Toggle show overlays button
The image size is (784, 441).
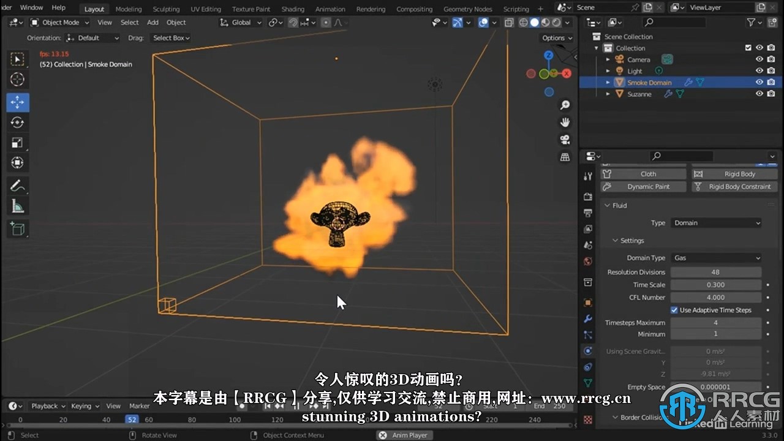pyautogui.click(x=484, y=23)
